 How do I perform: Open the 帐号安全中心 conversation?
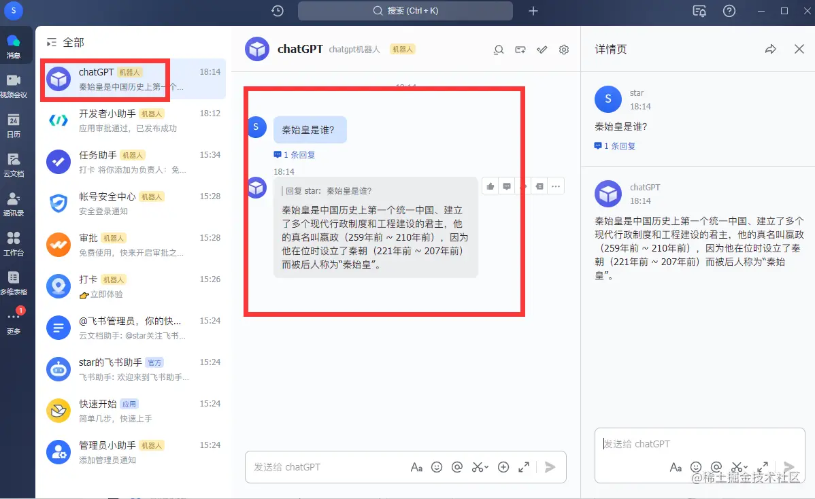[133, 203]
